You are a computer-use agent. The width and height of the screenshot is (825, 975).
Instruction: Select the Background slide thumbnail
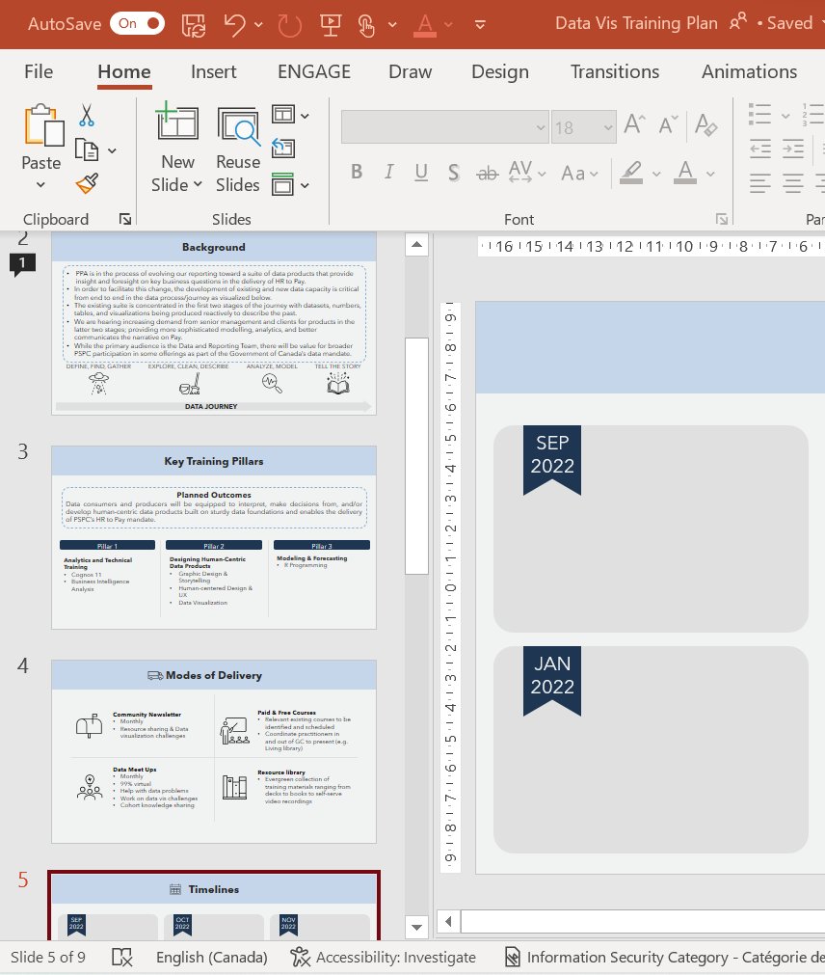pos(214,323)
